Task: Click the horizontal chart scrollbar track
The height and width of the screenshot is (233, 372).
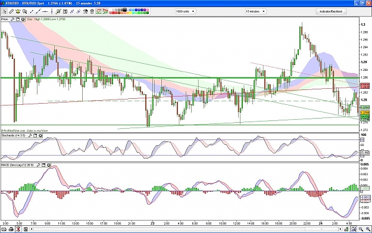Action: tap(186, 229)
